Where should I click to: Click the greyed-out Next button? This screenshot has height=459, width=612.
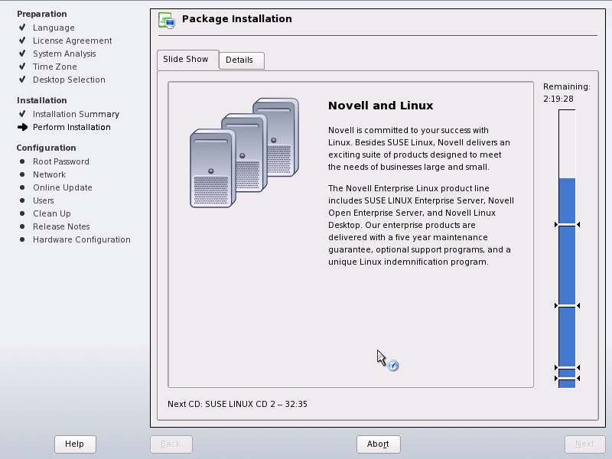584,444
